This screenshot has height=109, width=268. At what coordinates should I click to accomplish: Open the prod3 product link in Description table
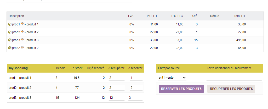(16, 40)
